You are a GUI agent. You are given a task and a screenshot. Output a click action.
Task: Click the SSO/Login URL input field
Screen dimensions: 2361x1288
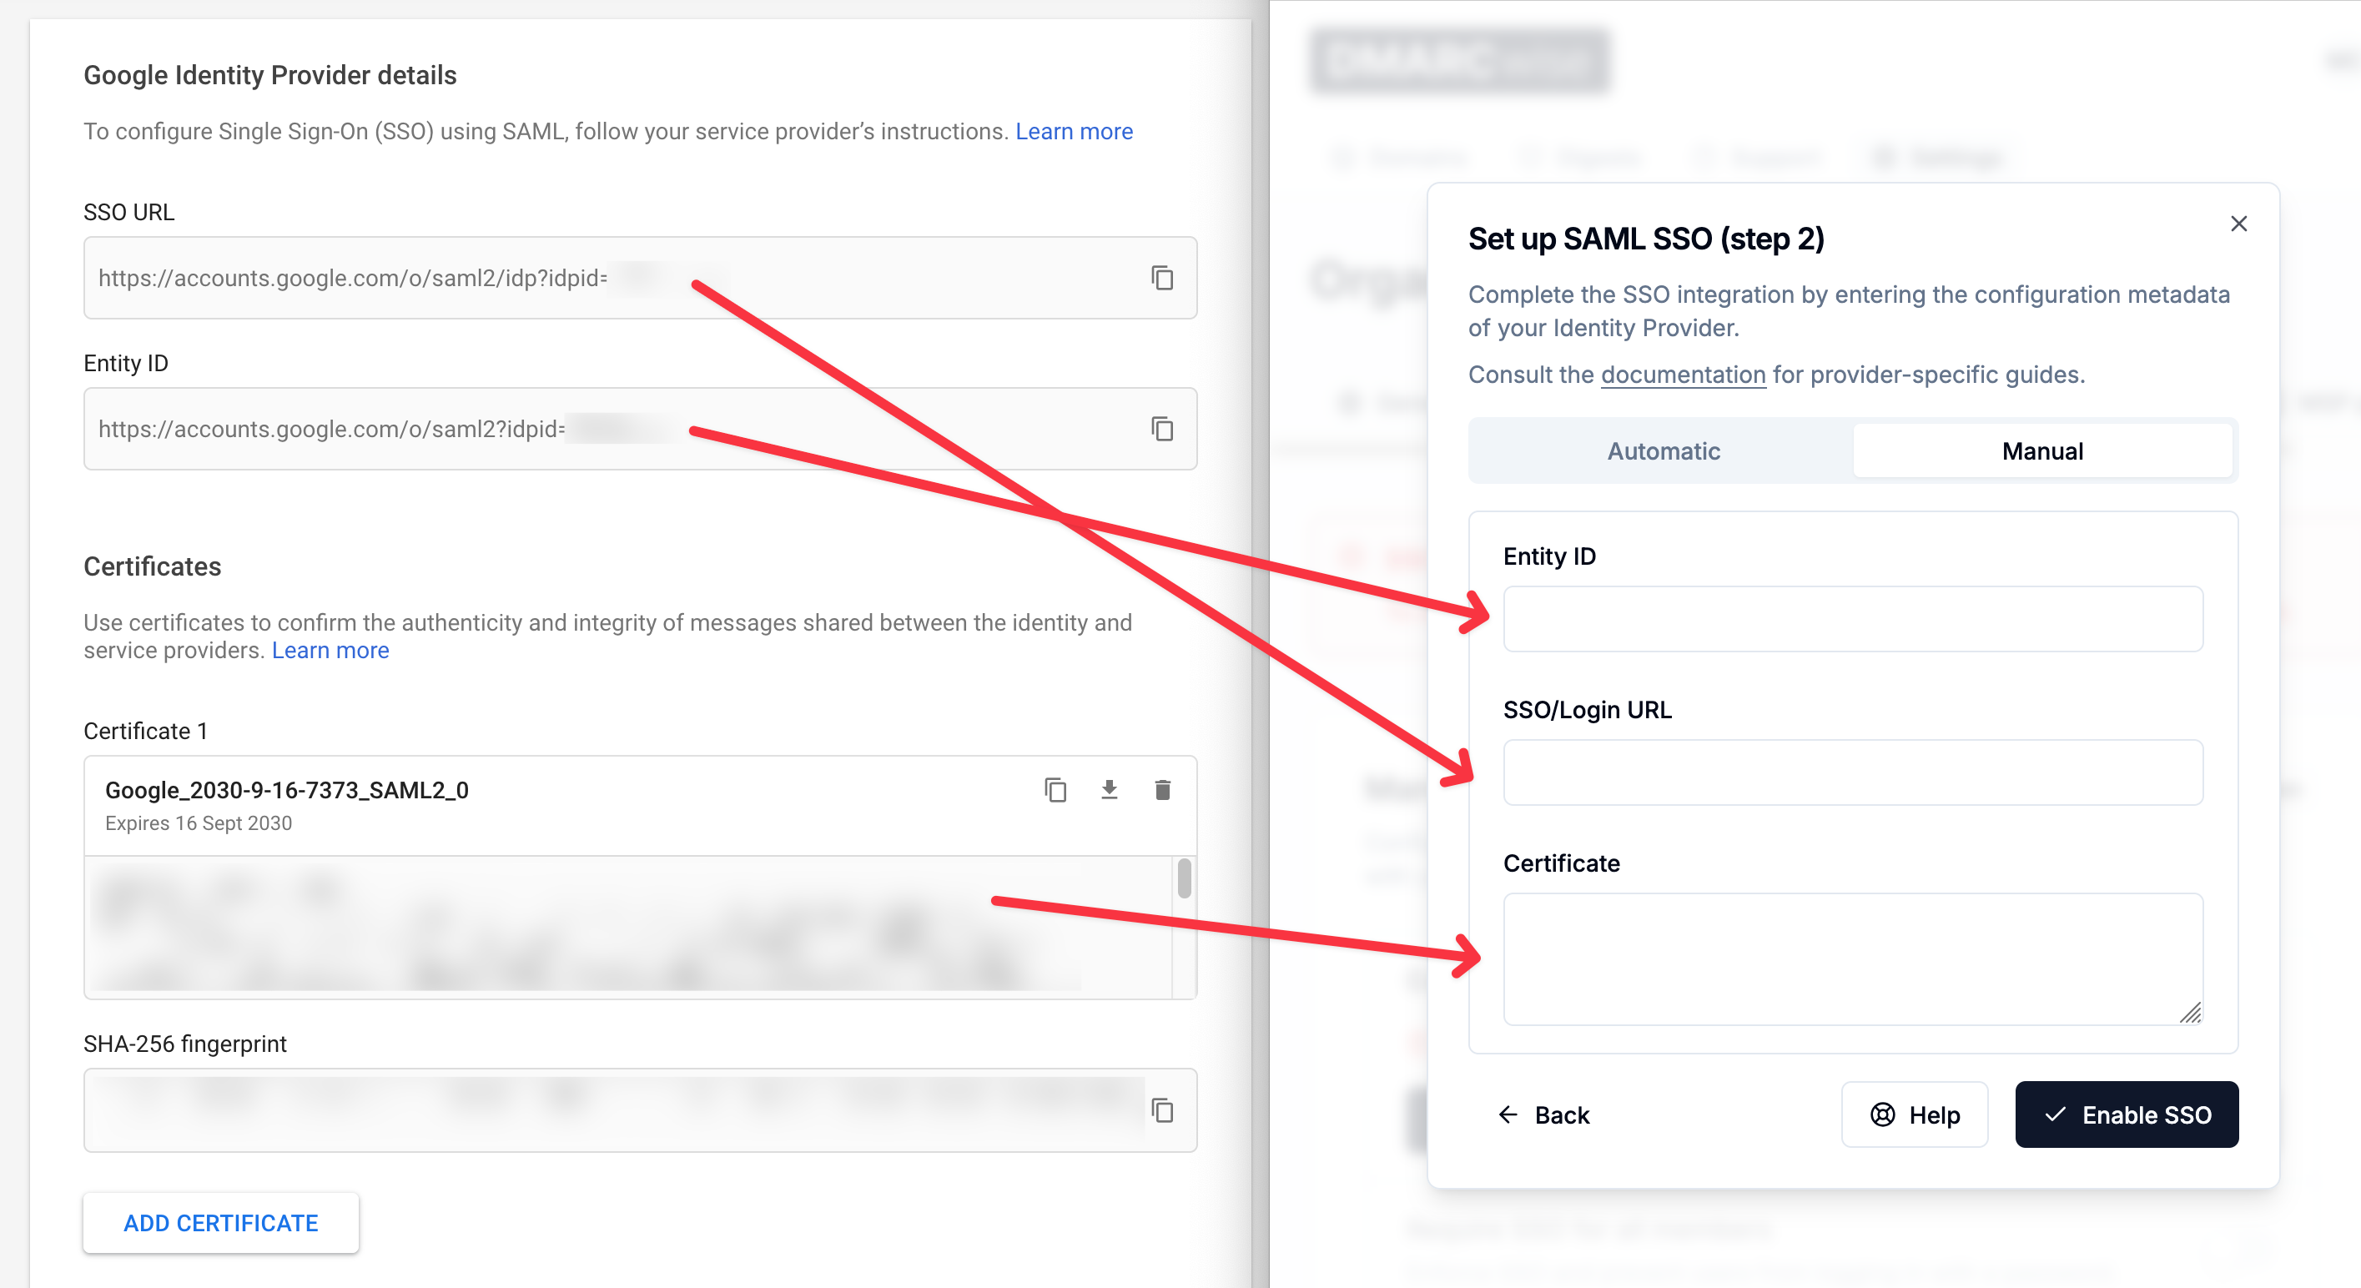coord(1851,772)
